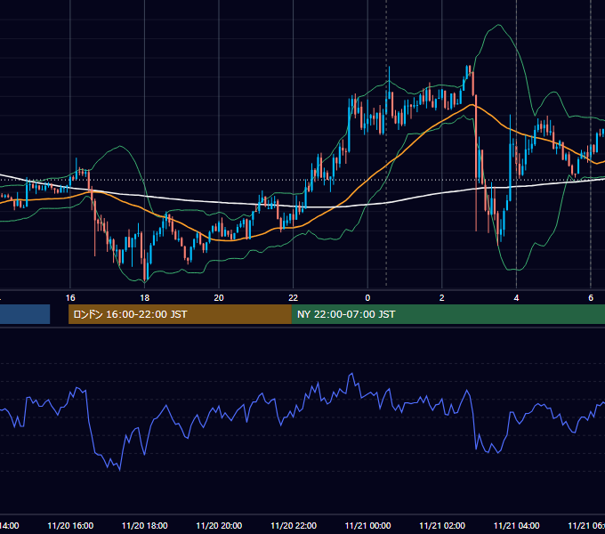Click the 11/20 18:00 date label

pyautogui.click(x=145, y=526)
